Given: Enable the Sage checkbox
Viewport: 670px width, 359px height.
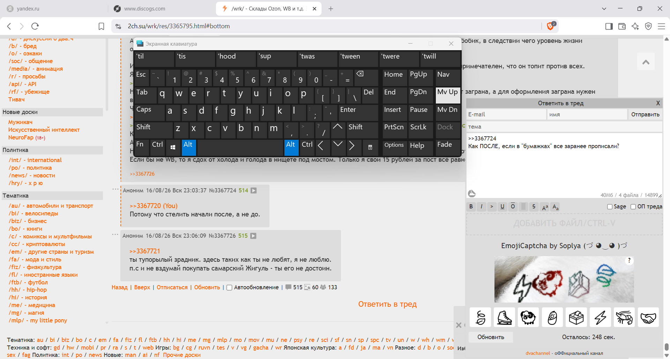Looking at the screenshot, I should pyautogui.click(x=610, y=207).
